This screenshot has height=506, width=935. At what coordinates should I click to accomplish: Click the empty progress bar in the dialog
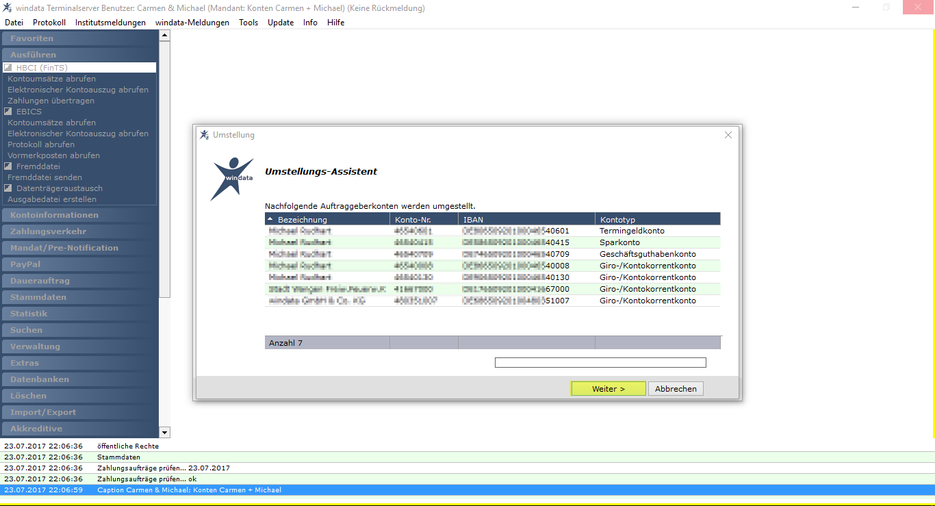point(600,362)
